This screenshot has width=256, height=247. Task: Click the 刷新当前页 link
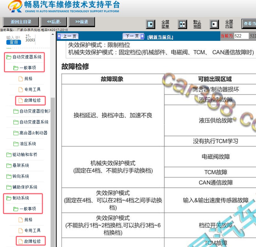click(160, 37)
